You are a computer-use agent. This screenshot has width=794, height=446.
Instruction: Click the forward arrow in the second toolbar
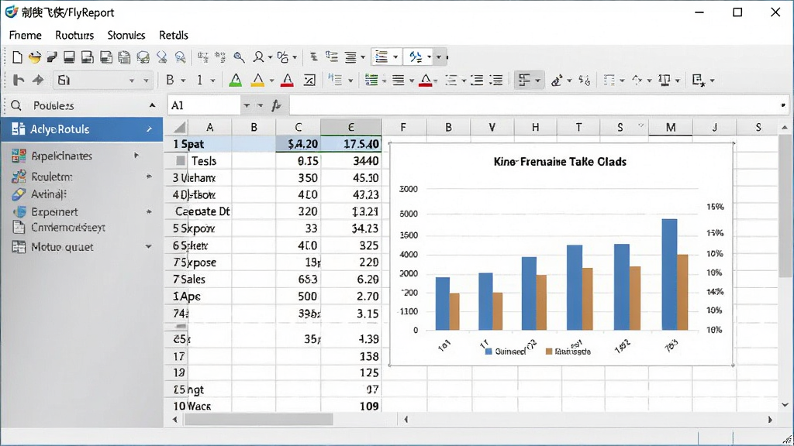38,80
